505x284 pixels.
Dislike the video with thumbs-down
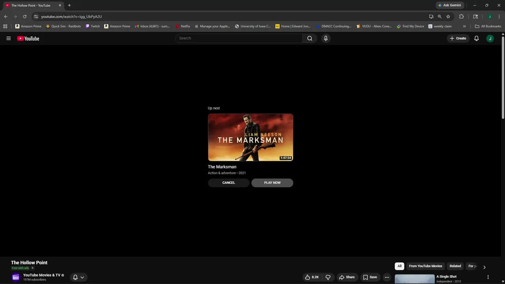[x=328, y=277]
